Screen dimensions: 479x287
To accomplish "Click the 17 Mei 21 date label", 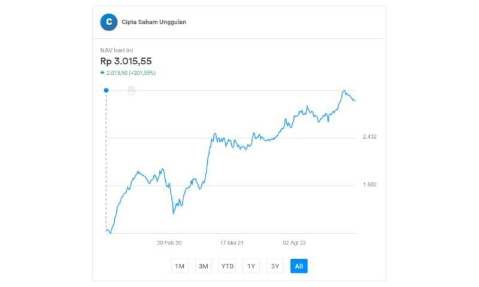I will tap(232, 243).
